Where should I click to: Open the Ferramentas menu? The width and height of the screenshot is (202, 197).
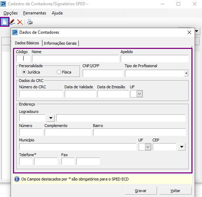click(x=34, y=13)
